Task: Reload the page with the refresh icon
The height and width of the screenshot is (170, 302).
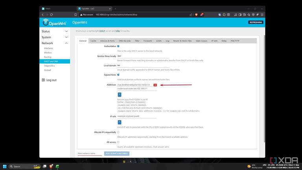Action: [x=52, y=15]
